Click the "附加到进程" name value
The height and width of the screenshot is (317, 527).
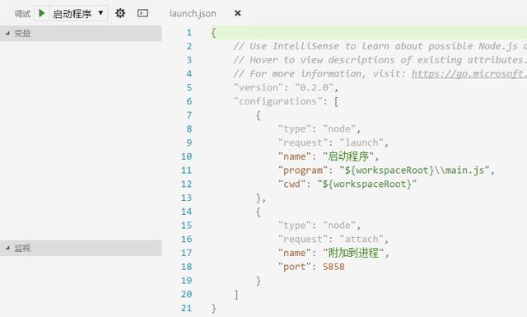[x=353, y=253]
